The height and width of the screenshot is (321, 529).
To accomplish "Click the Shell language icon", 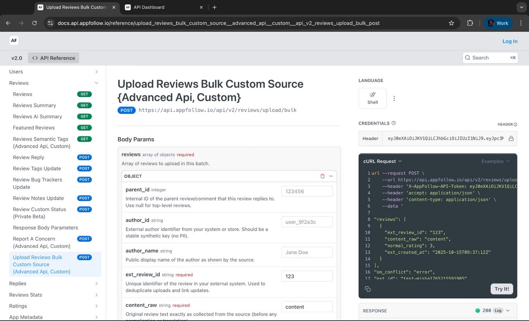I will (372, 98).
